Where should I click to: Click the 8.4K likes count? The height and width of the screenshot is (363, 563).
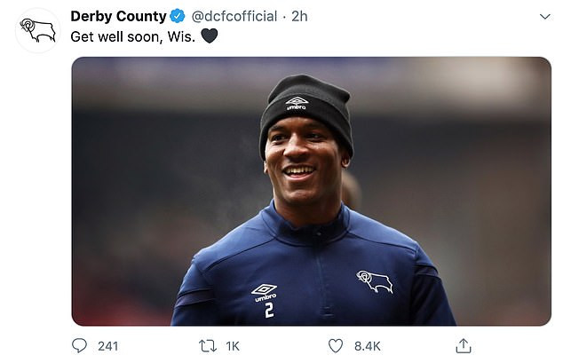click(x=367, y=346)
